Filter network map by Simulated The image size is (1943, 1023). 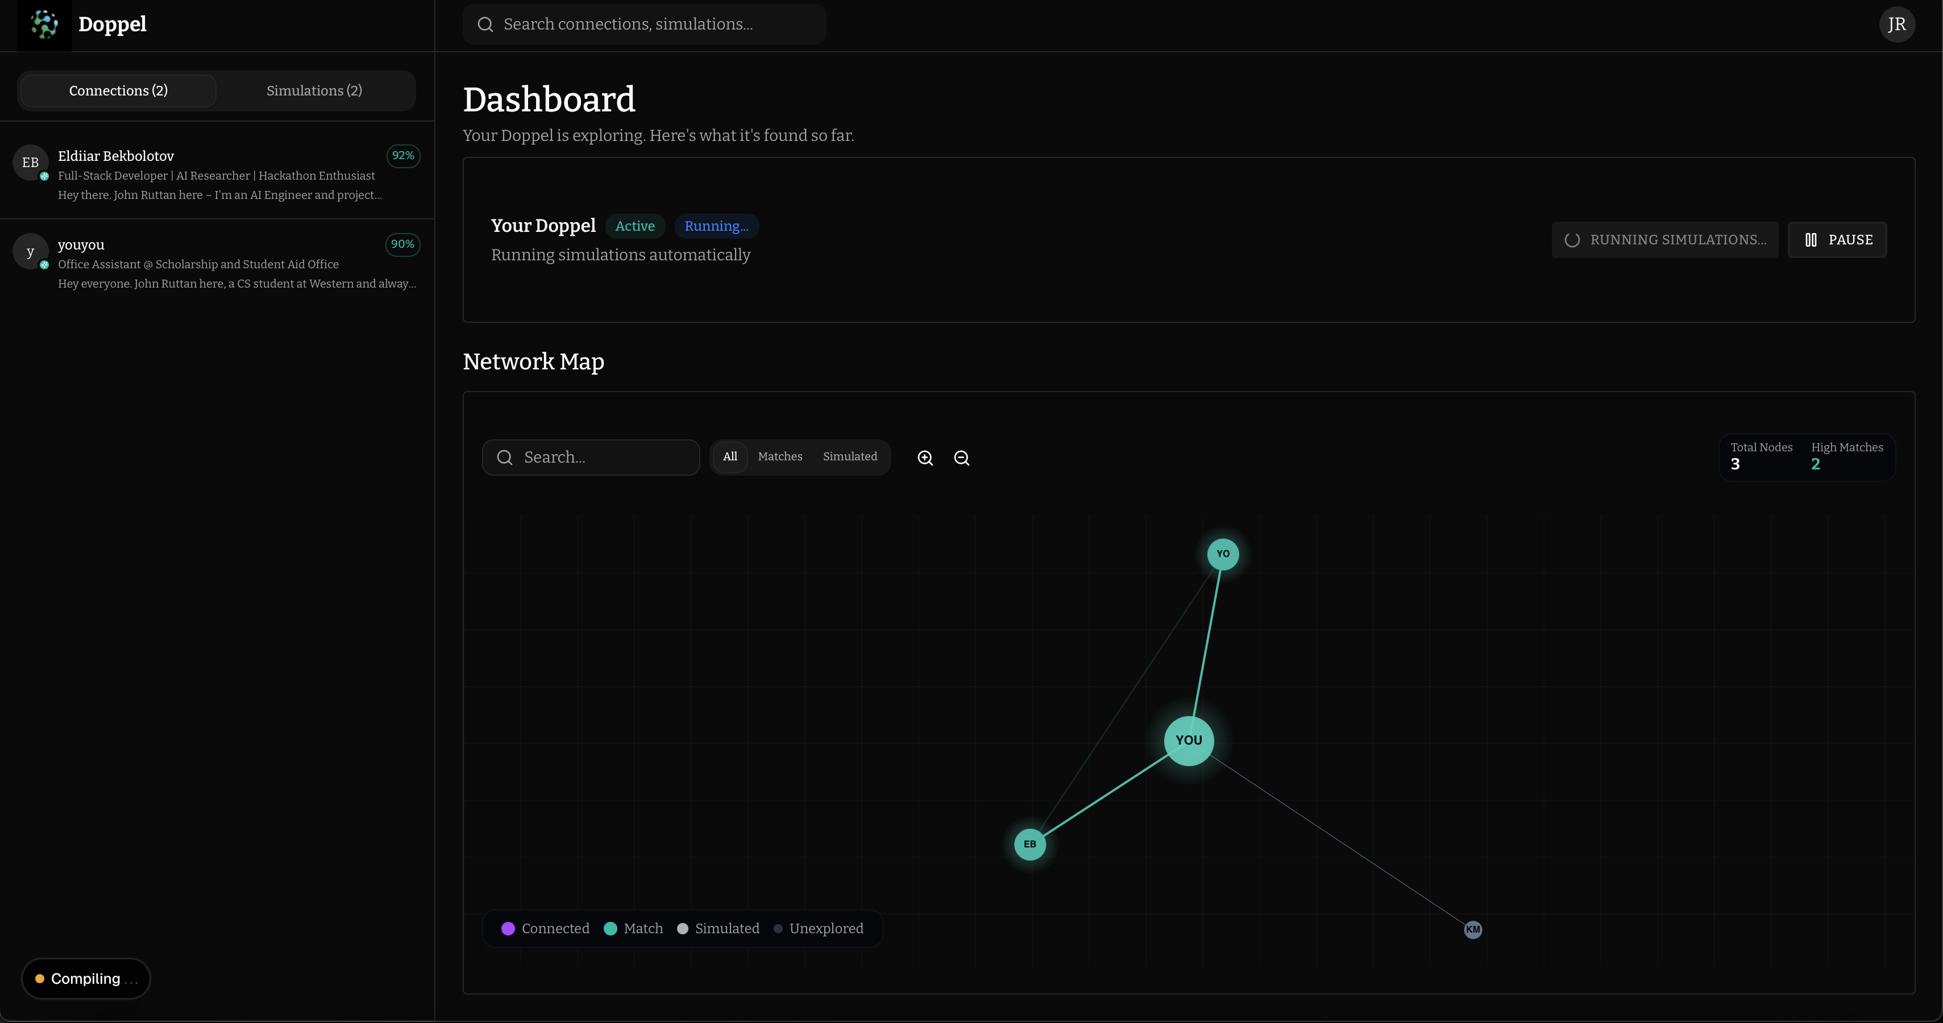click(849, 457)
